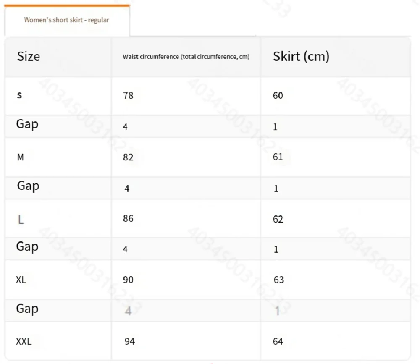Click skirt length 64 in the XXL row

coord(278,341)
